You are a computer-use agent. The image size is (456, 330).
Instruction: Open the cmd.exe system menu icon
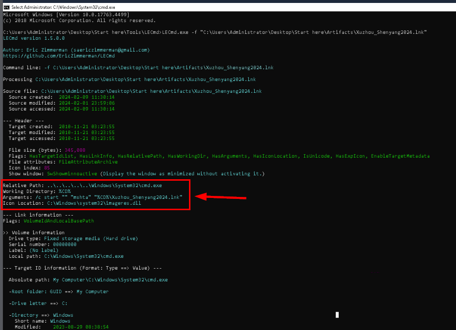(x=6, y=7)
